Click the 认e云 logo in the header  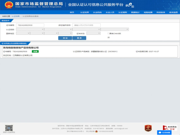(x=130, y=5)
